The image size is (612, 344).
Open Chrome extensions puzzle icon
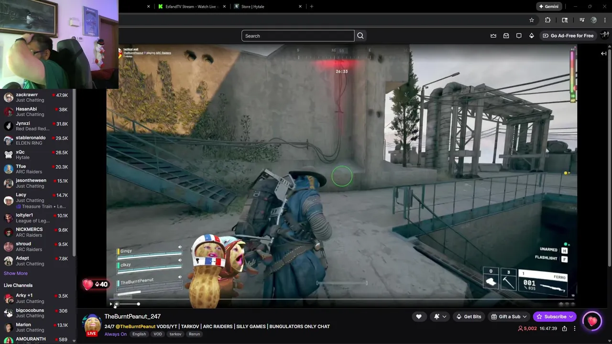[x=548, y=20]
